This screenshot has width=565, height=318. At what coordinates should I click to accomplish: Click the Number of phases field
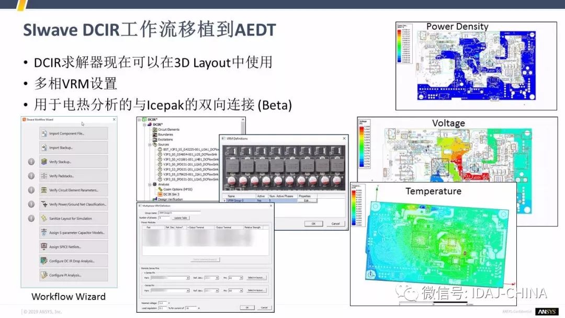(x=164, y=218)
